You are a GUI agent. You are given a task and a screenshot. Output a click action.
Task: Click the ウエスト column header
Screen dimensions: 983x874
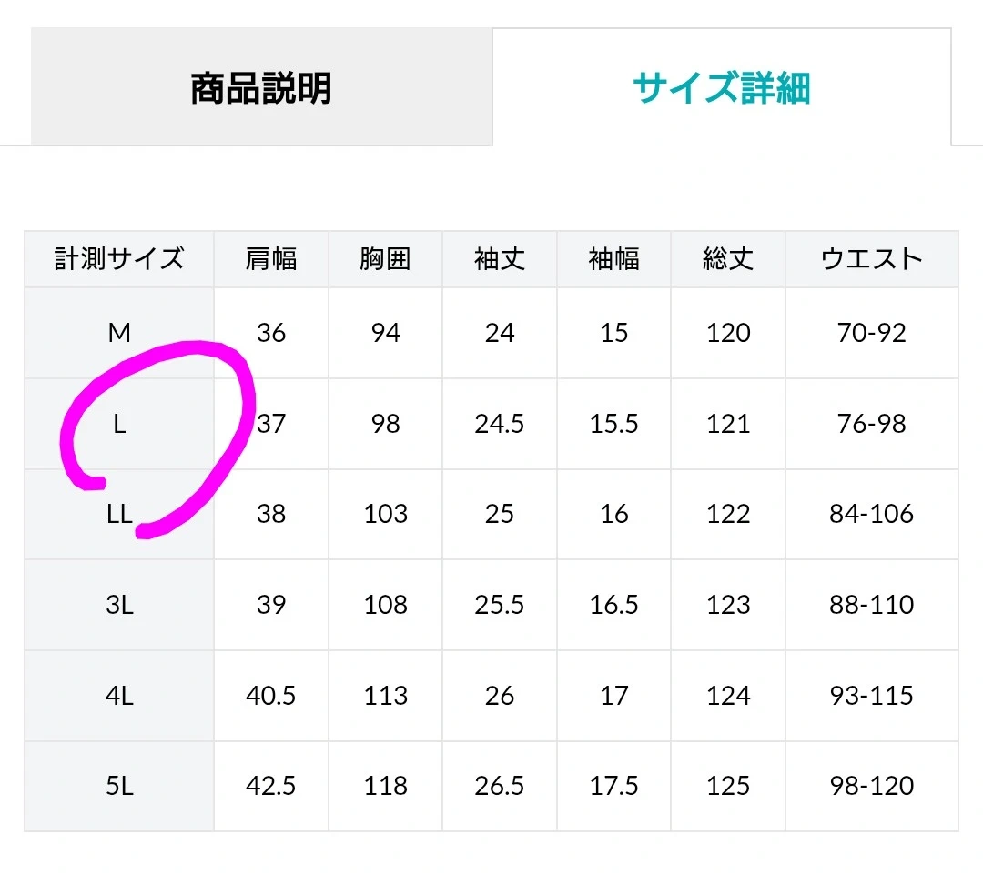pos(871,259)
